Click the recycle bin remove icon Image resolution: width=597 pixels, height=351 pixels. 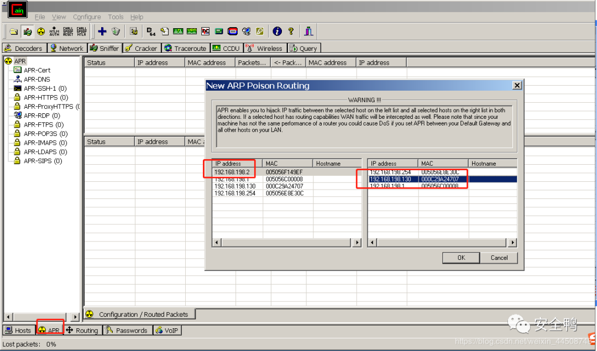pos(116,32)
